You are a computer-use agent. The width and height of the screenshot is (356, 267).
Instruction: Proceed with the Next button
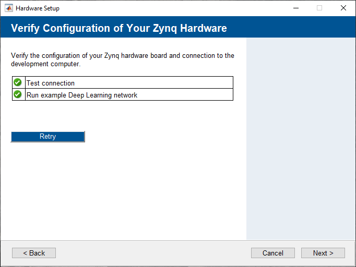pos(323,253)
